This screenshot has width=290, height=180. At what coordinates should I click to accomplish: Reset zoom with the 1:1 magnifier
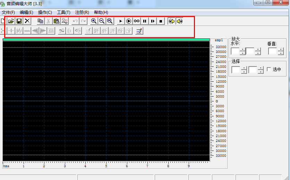[x=110, y=21]
